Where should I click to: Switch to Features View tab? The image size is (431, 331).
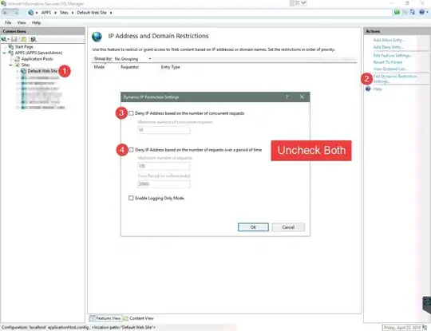pos(105,318)
